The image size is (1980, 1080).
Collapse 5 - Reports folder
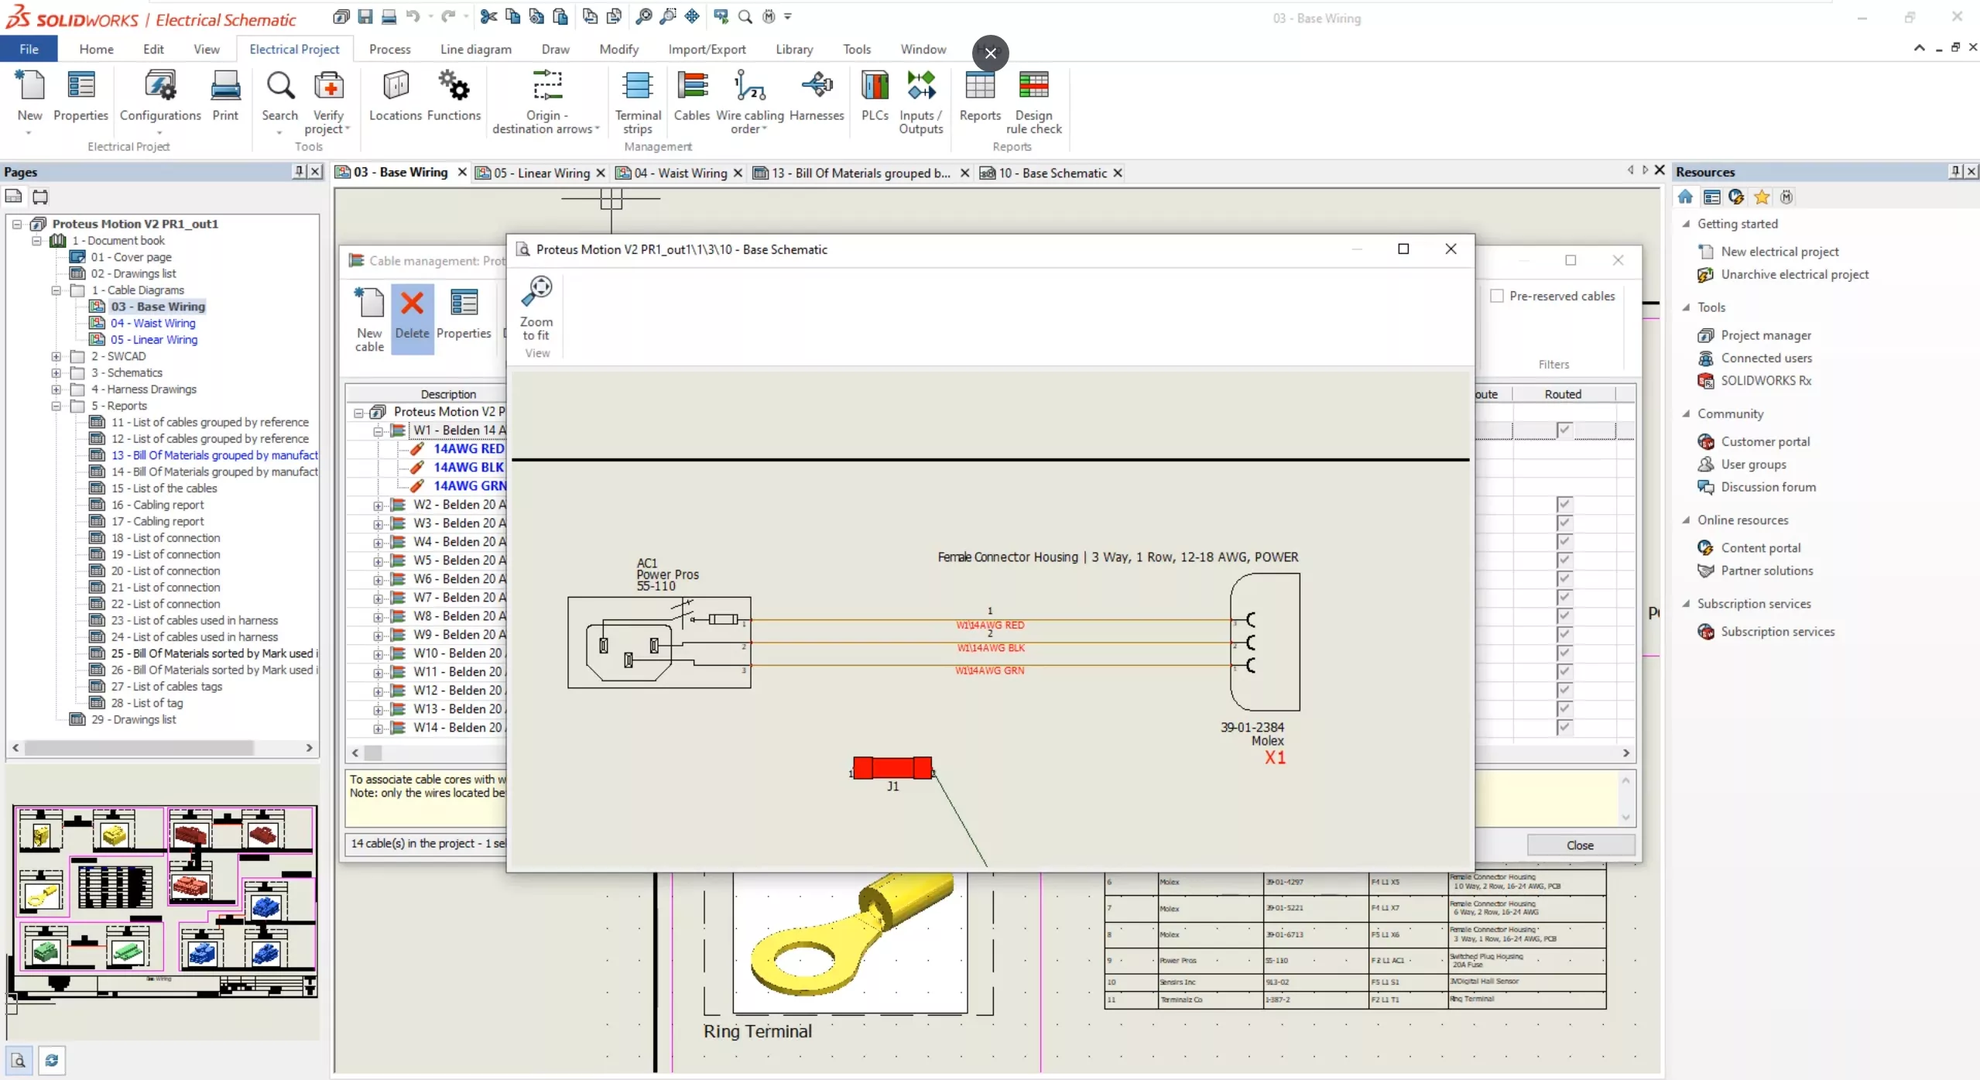tap(57, 406)
